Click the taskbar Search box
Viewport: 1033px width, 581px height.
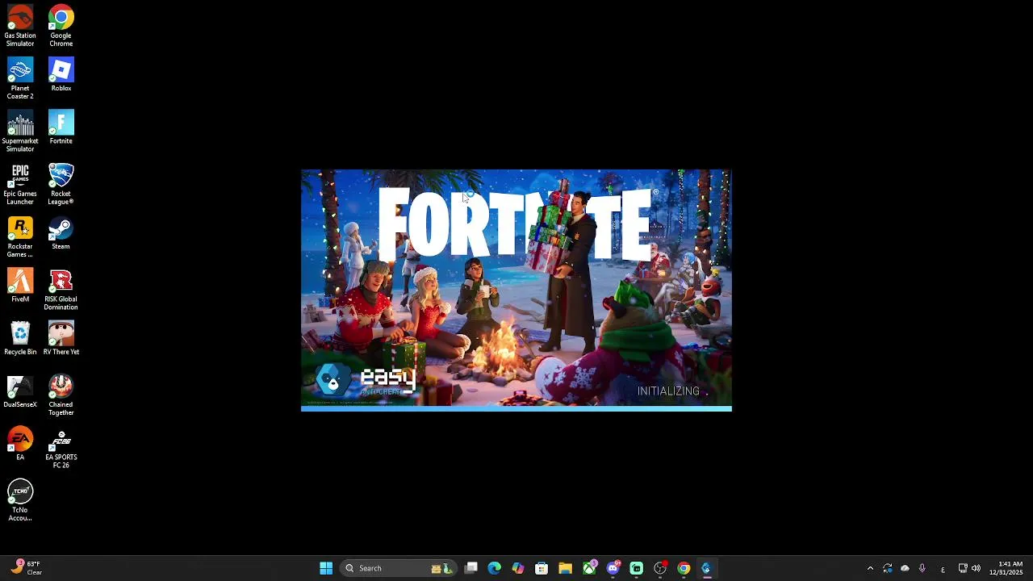[x=398, y=568]
